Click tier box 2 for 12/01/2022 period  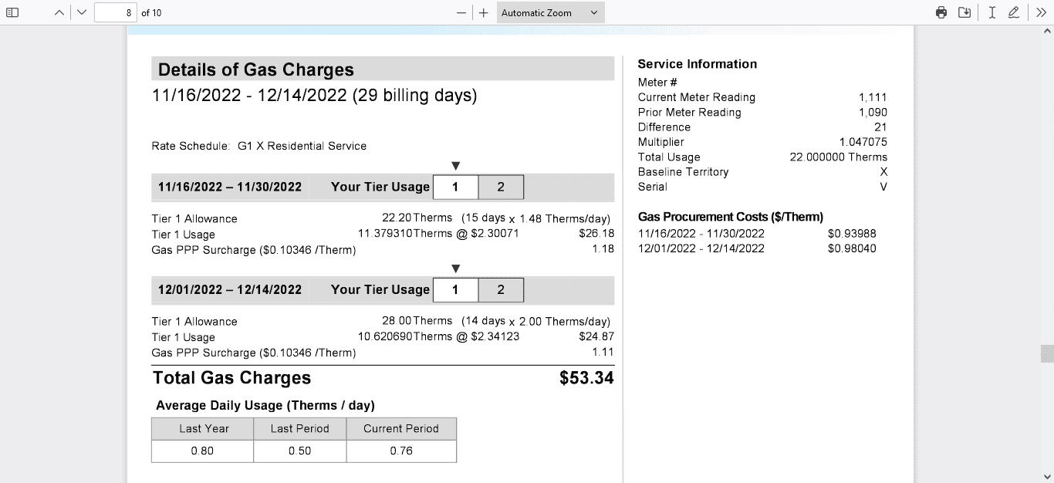[x=501, y=289]
